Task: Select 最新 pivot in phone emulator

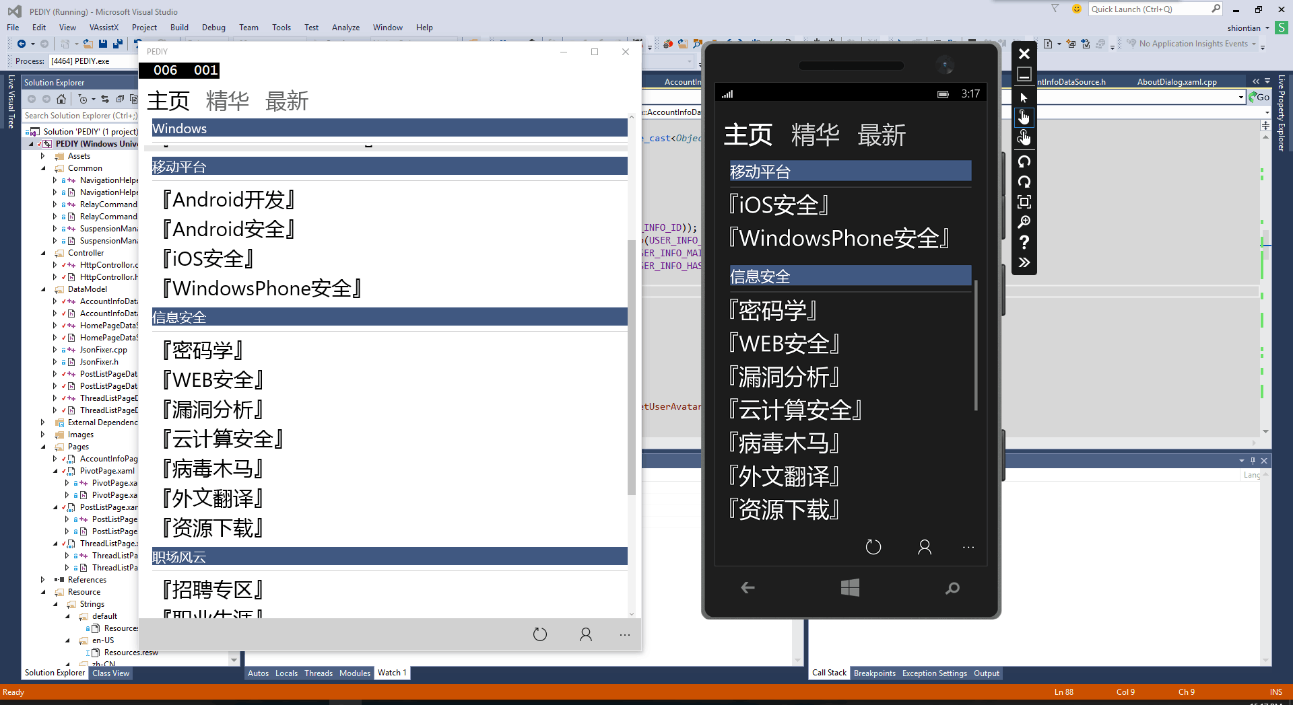Action: tap(882, 135)
